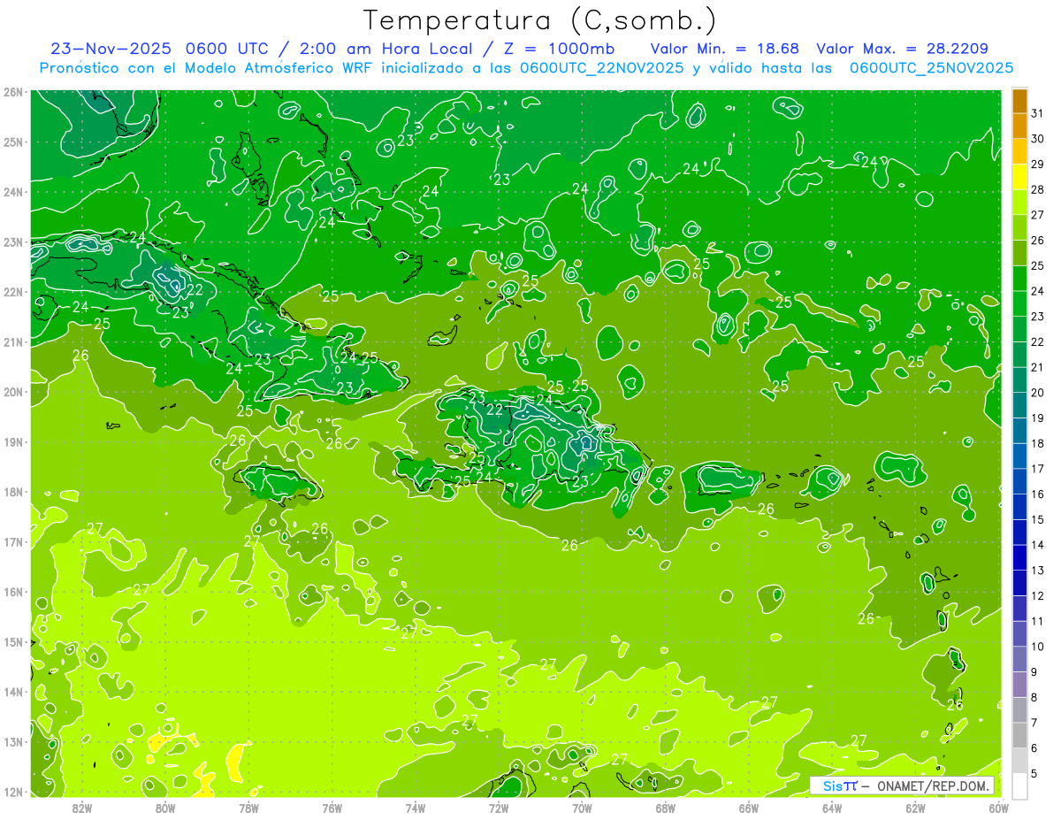1061x820 pixels.
Task: Pick the orange swatch between legend 29 and 30
Action: 1020,151
